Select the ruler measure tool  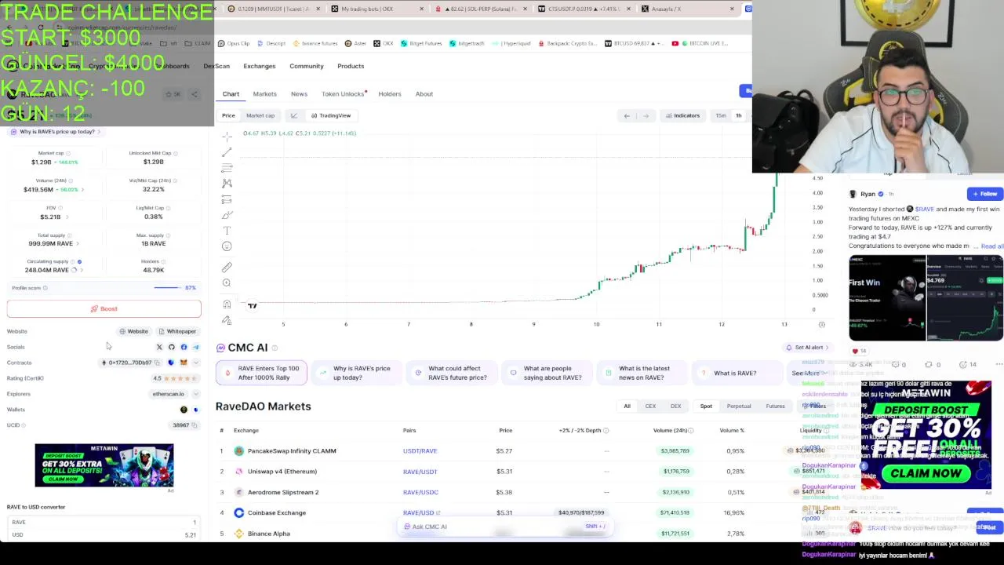click(227, 268)
